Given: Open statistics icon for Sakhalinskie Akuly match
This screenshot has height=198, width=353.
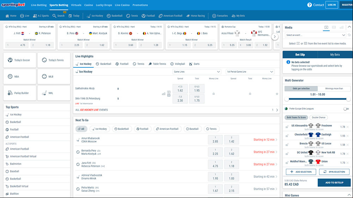Looking at the screenshot, I should click(163, 94).
